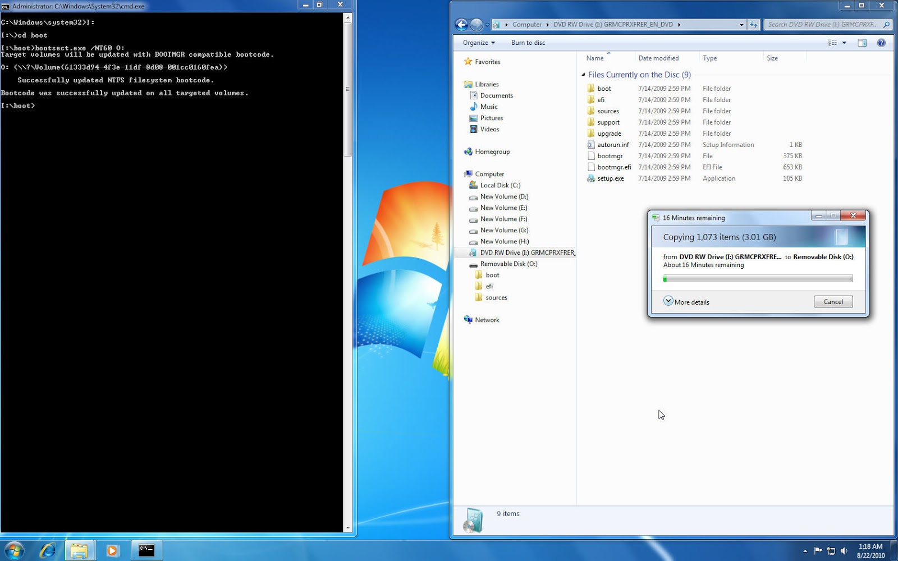Screen dimensions: 898x561
Task: Click the refresh button beside address bar
Action: [754, 25]
